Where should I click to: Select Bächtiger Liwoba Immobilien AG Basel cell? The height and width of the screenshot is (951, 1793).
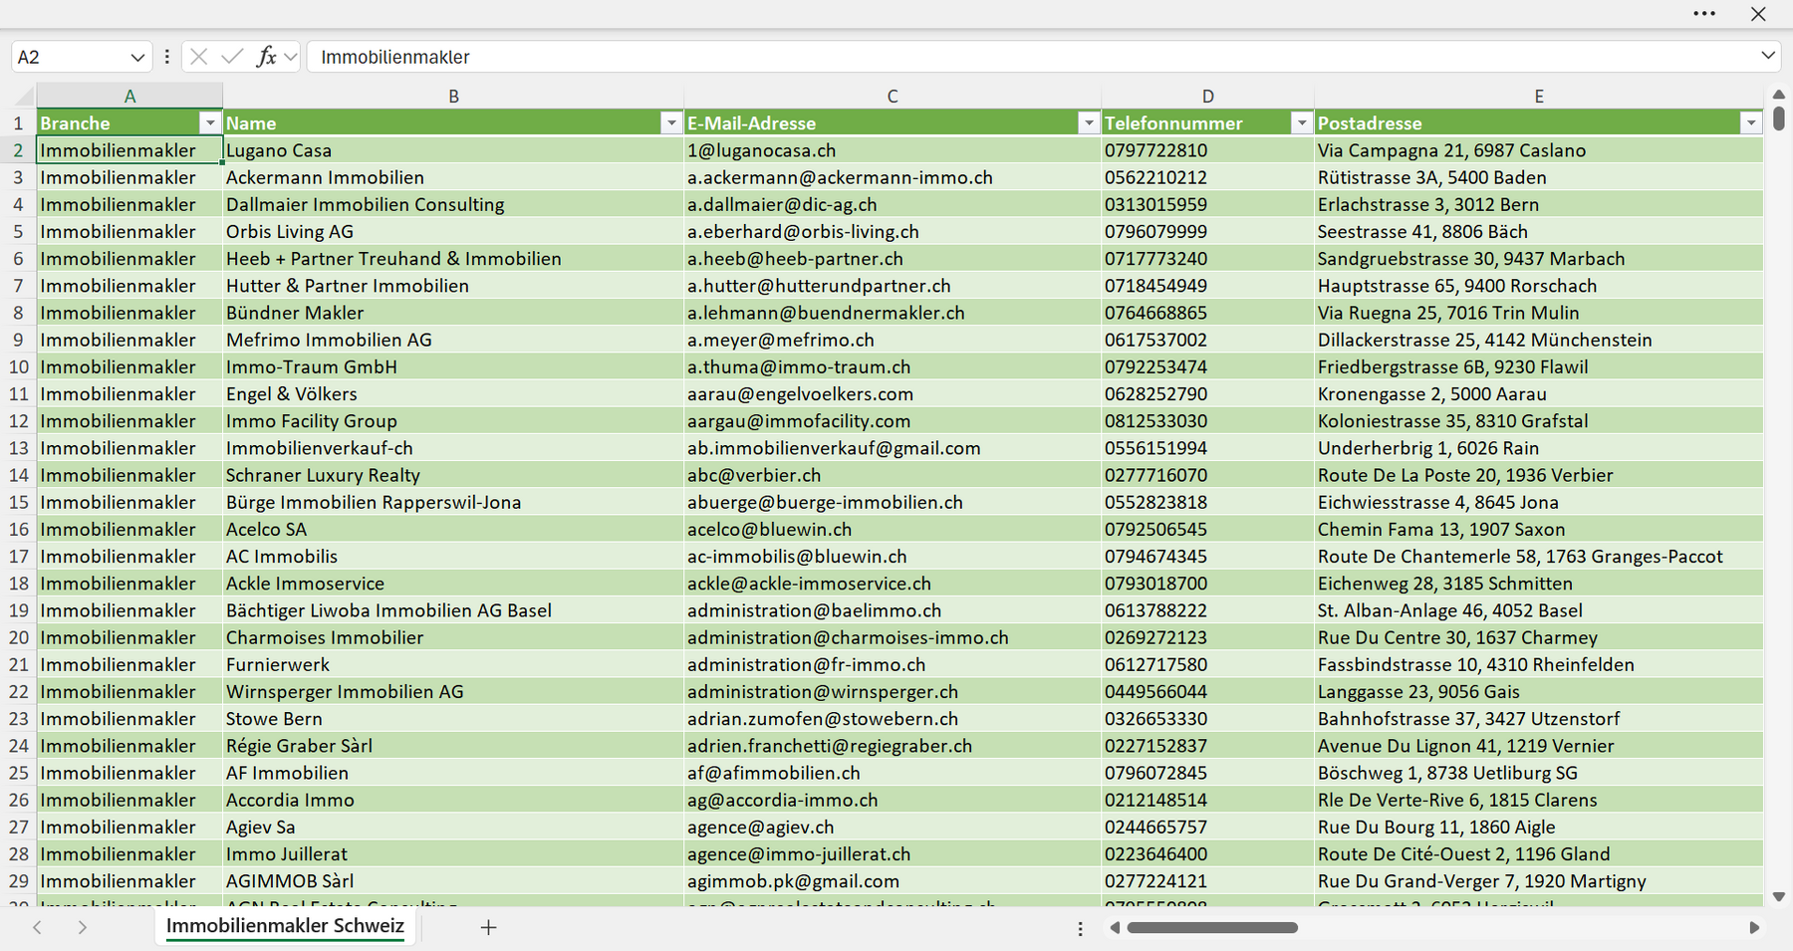(x=453, y=610)
